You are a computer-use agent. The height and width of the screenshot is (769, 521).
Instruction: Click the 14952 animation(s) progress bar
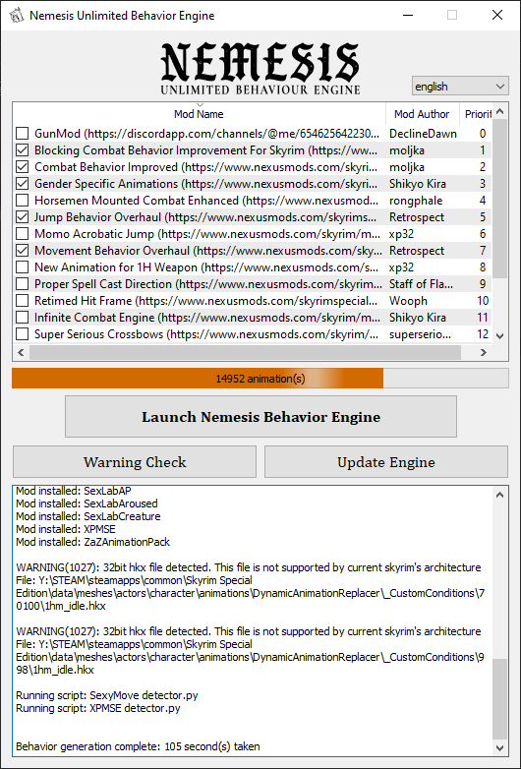point(260,379)
